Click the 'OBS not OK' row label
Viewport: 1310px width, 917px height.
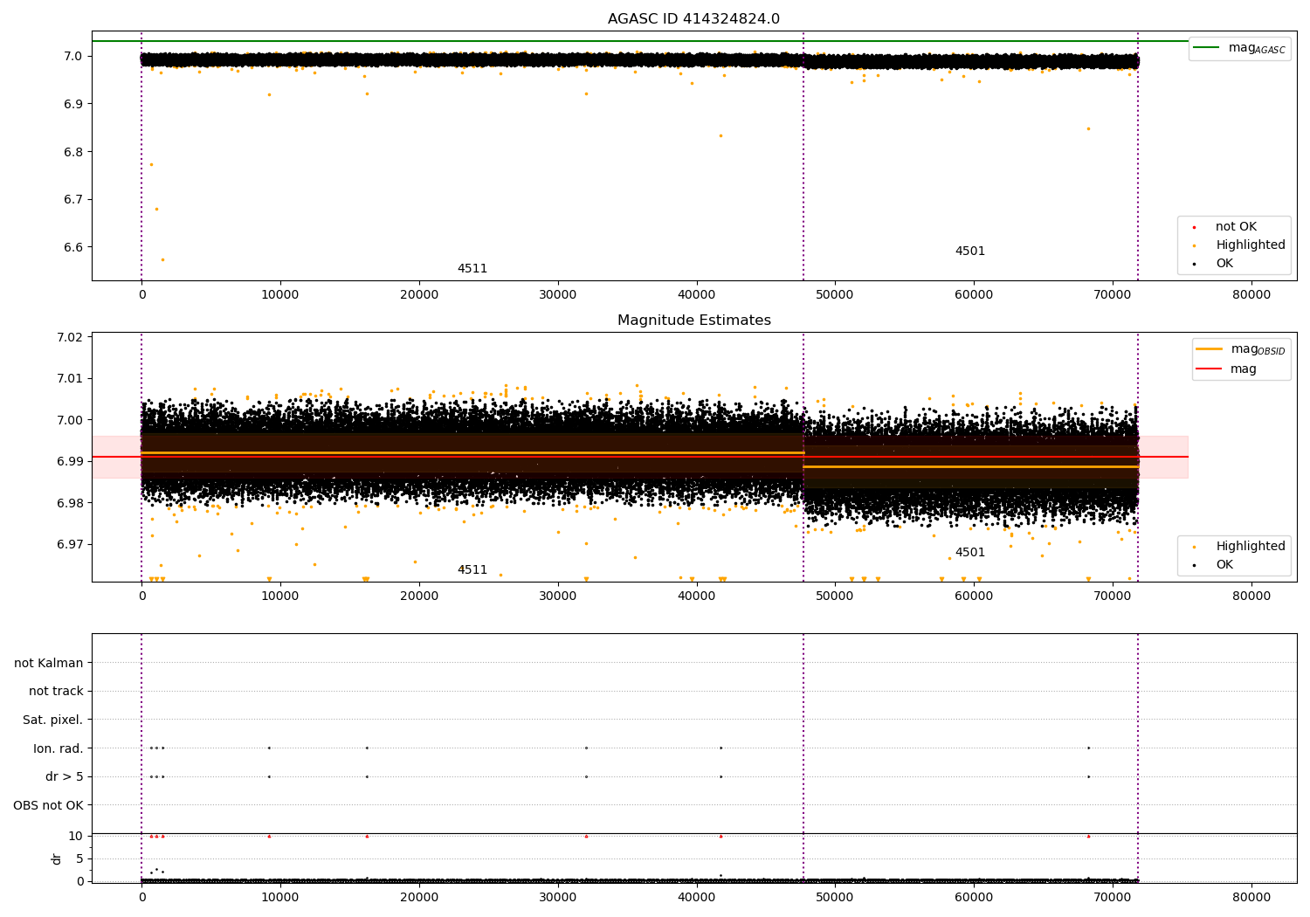point(49,805)
